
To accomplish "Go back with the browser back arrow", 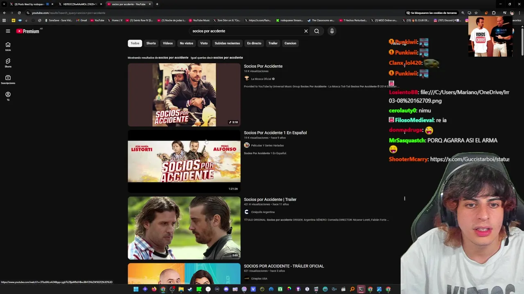I will pyautogui.click(x=5, y=13).
